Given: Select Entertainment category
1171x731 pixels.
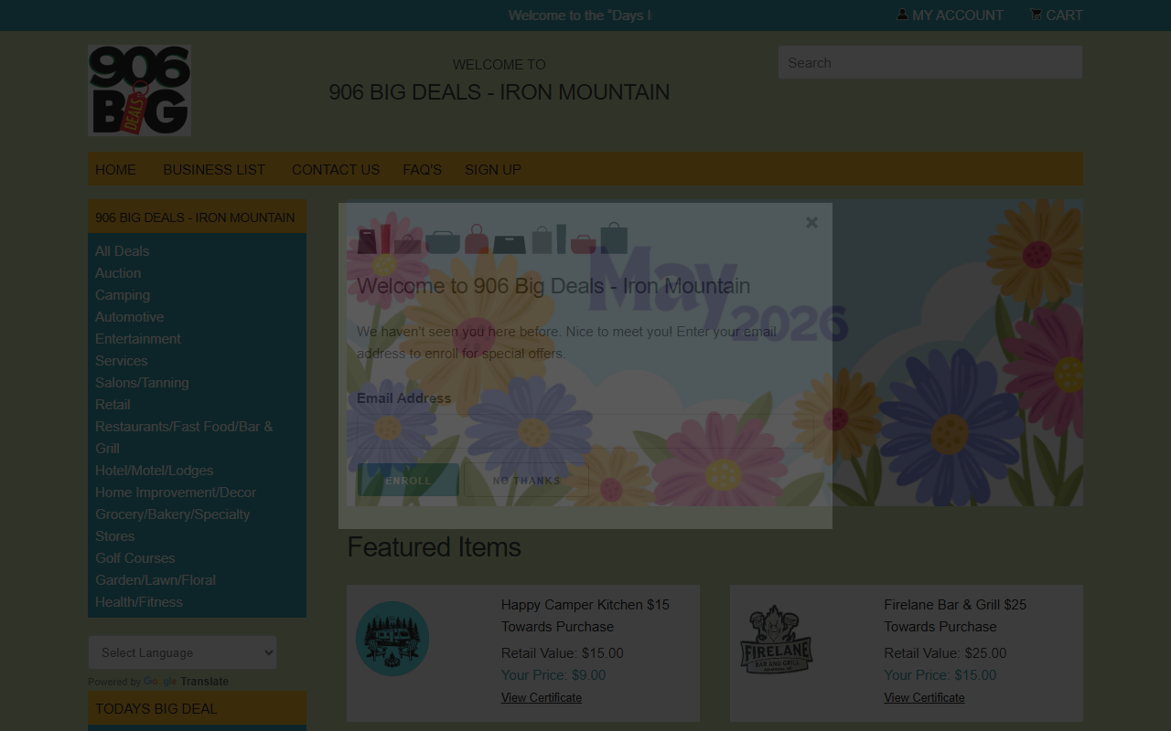Looking at the screenshot, I should point(138,339).
